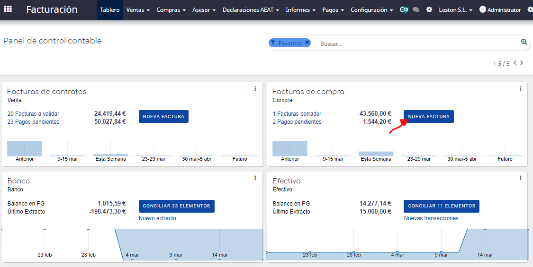The width and height of the screenshot is (533, 267).
Task: Click the 1.544,20 € amount
Action: coord(377,122)
